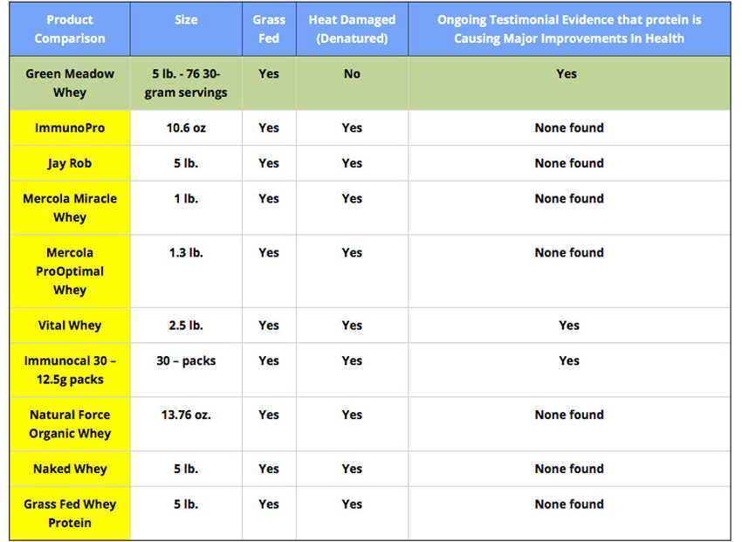Select the Mercola ProOptimal Whey cell

[70, 271]
